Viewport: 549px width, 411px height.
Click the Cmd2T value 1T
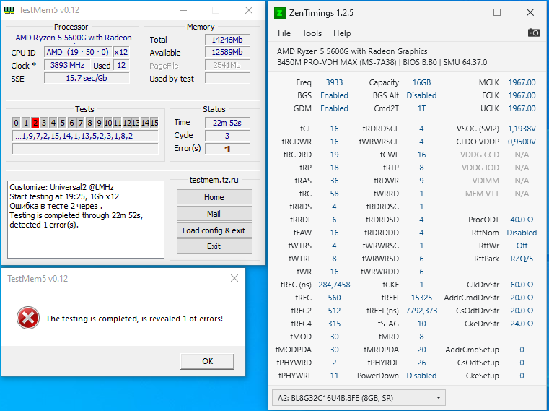(421, 108)
